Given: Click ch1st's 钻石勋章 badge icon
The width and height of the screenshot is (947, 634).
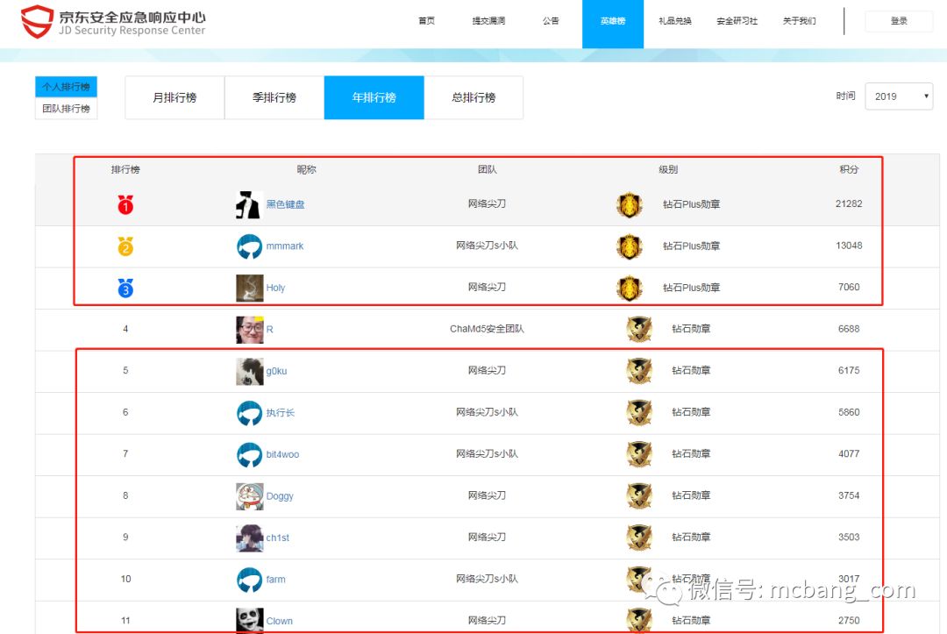Looking at the screenshot, I should click(x=639, y=538).
